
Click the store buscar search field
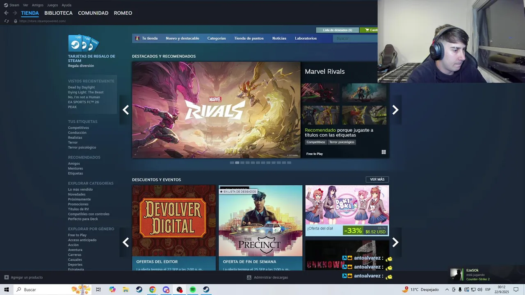355,38
